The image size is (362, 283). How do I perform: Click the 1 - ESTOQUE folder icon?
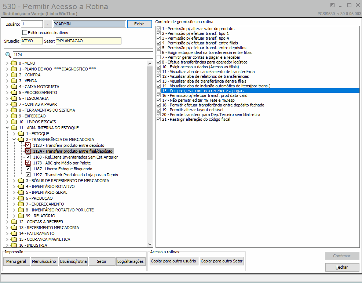click(x=21, y=134)
